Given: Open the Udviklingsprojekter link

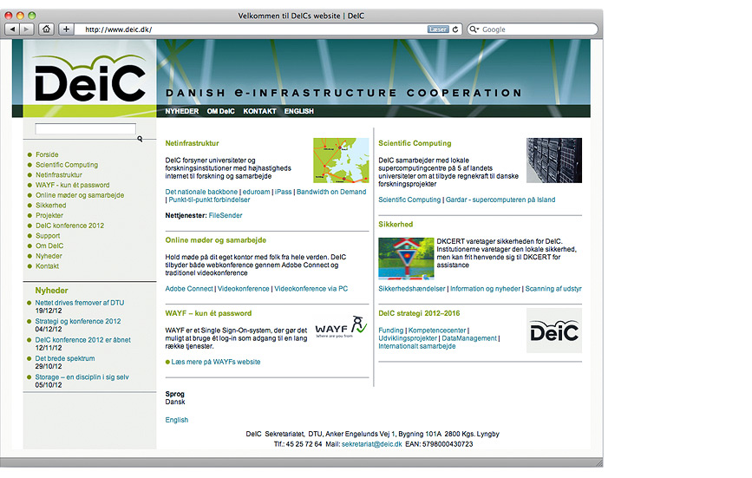Looking at the screenshot, I should click(408, 338).
